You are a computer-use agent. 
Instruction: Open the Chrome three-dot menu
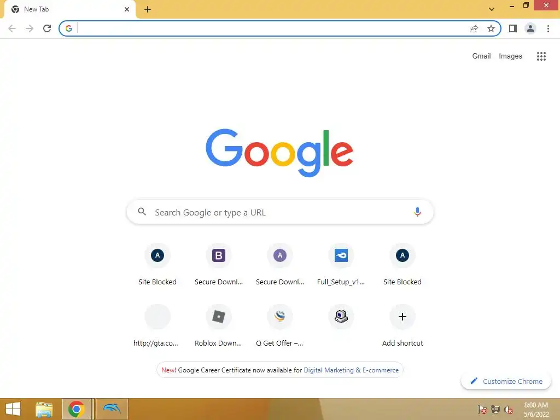[548, 28]
